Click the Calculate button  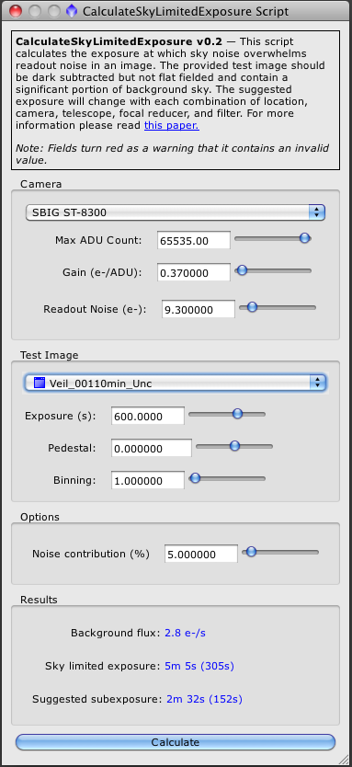pos(176,742)
